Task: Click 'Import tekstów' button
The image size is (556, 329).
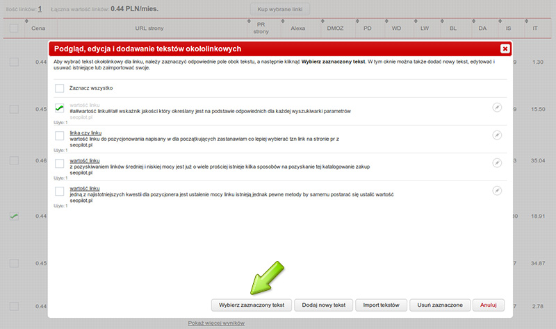Action: (x=381, y=305)
